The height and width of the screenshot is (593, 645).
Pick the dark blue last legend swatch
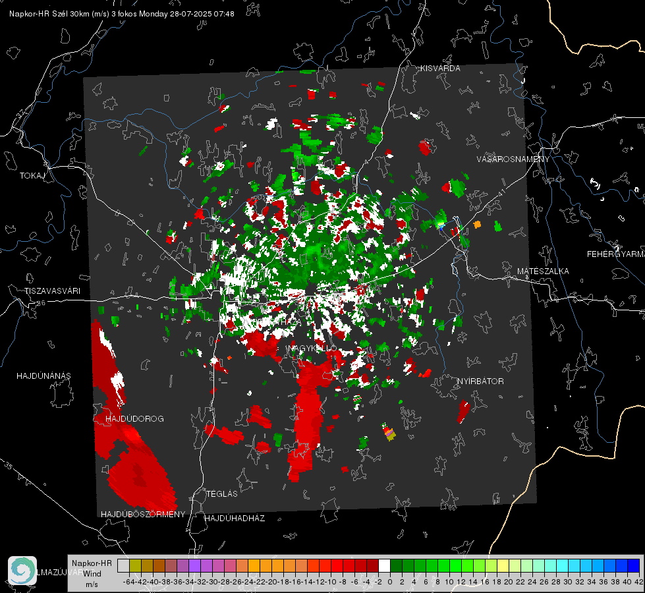click(x=634, y=565)
